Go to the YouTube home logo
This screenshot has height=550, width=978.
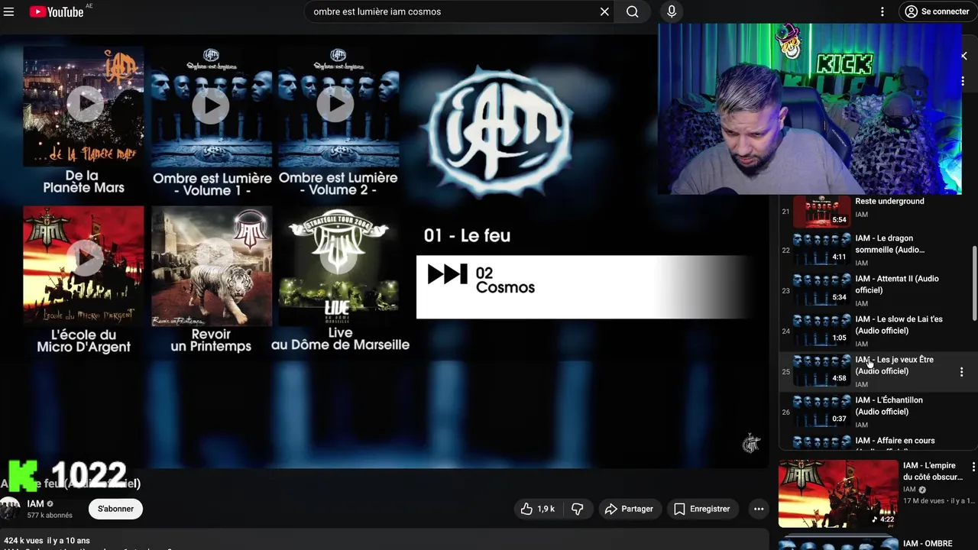pyautogui.click(x=57, y=11)
